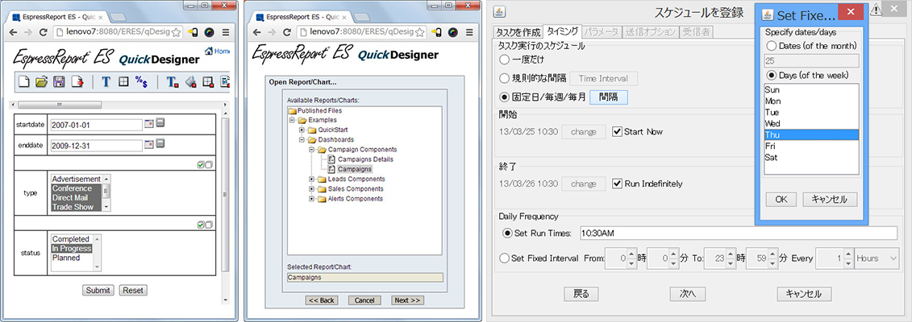Click the Open folder icon in QuickDesigner toolbar
The height and width of the screenshot is (322, 912).
click(x=40, y=82)
